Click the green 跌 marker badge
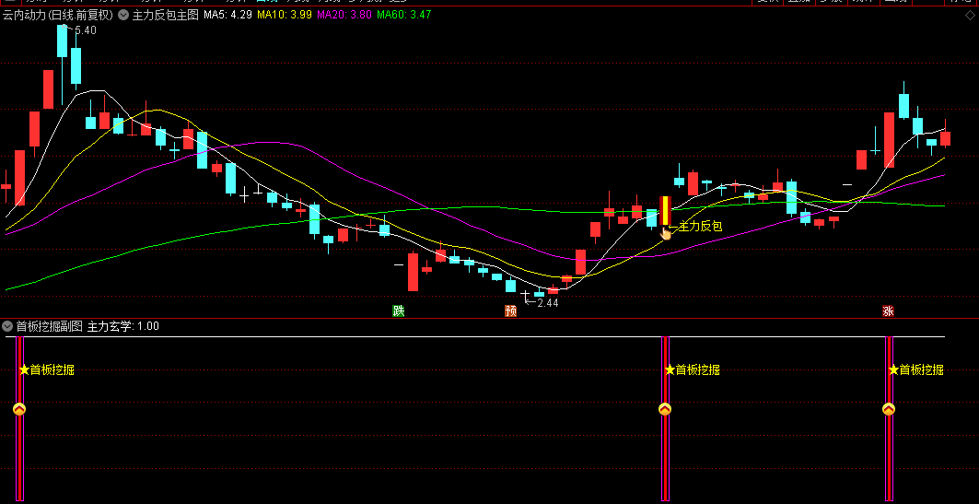 [x=399, y=311]
